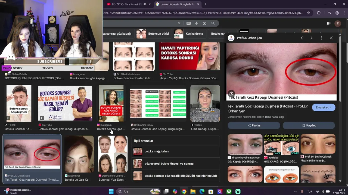Open the Nasıl Tedavi Edilir thumbnail
348x195 pixels.
pos(65,103)
